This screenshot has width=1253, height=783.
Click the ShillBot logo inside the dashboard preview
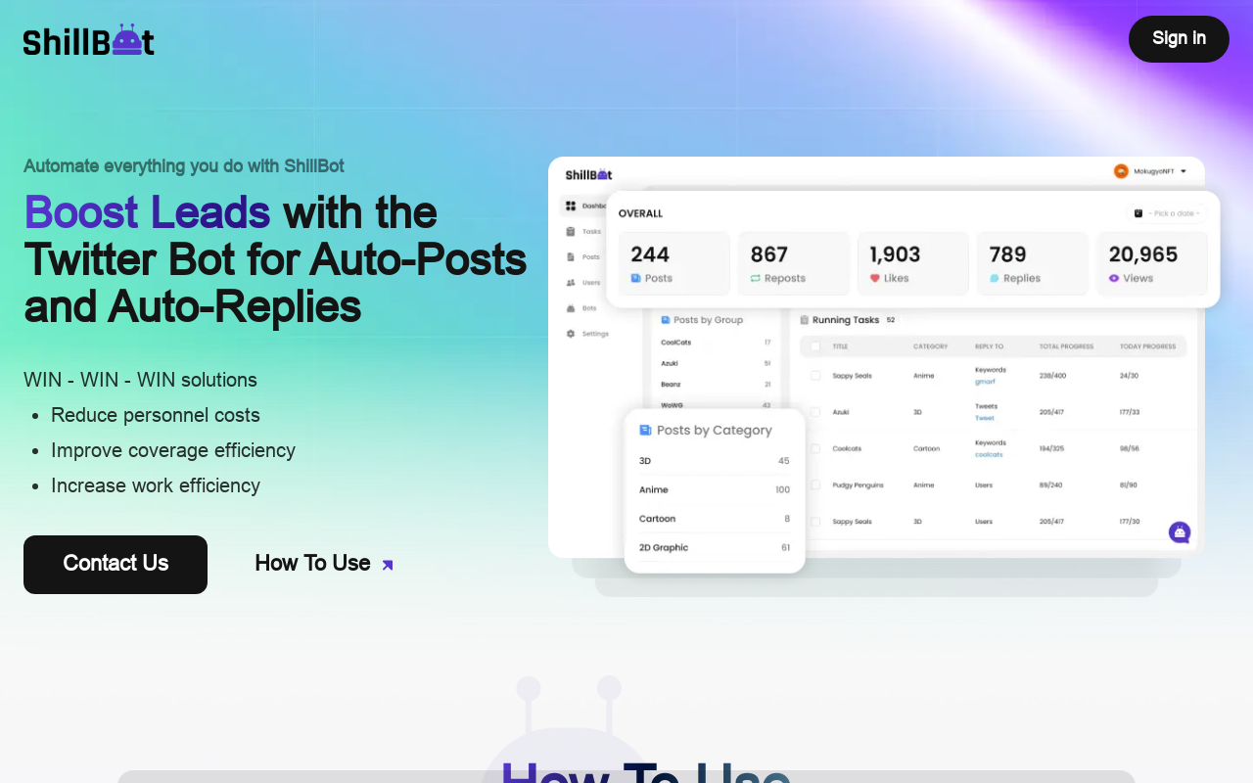588,174
